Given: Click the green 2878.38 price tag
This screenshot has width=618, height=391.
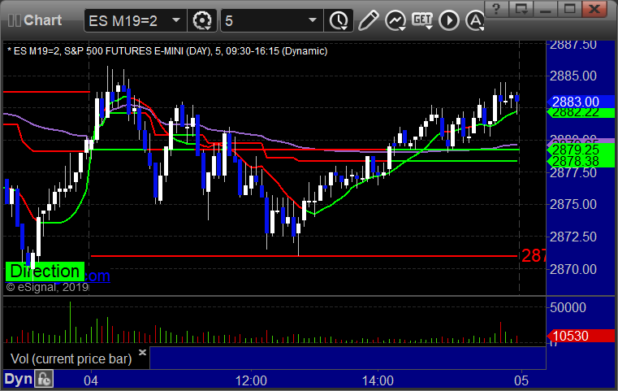Looking at the screenshot, I should click(x=581, y=162).
